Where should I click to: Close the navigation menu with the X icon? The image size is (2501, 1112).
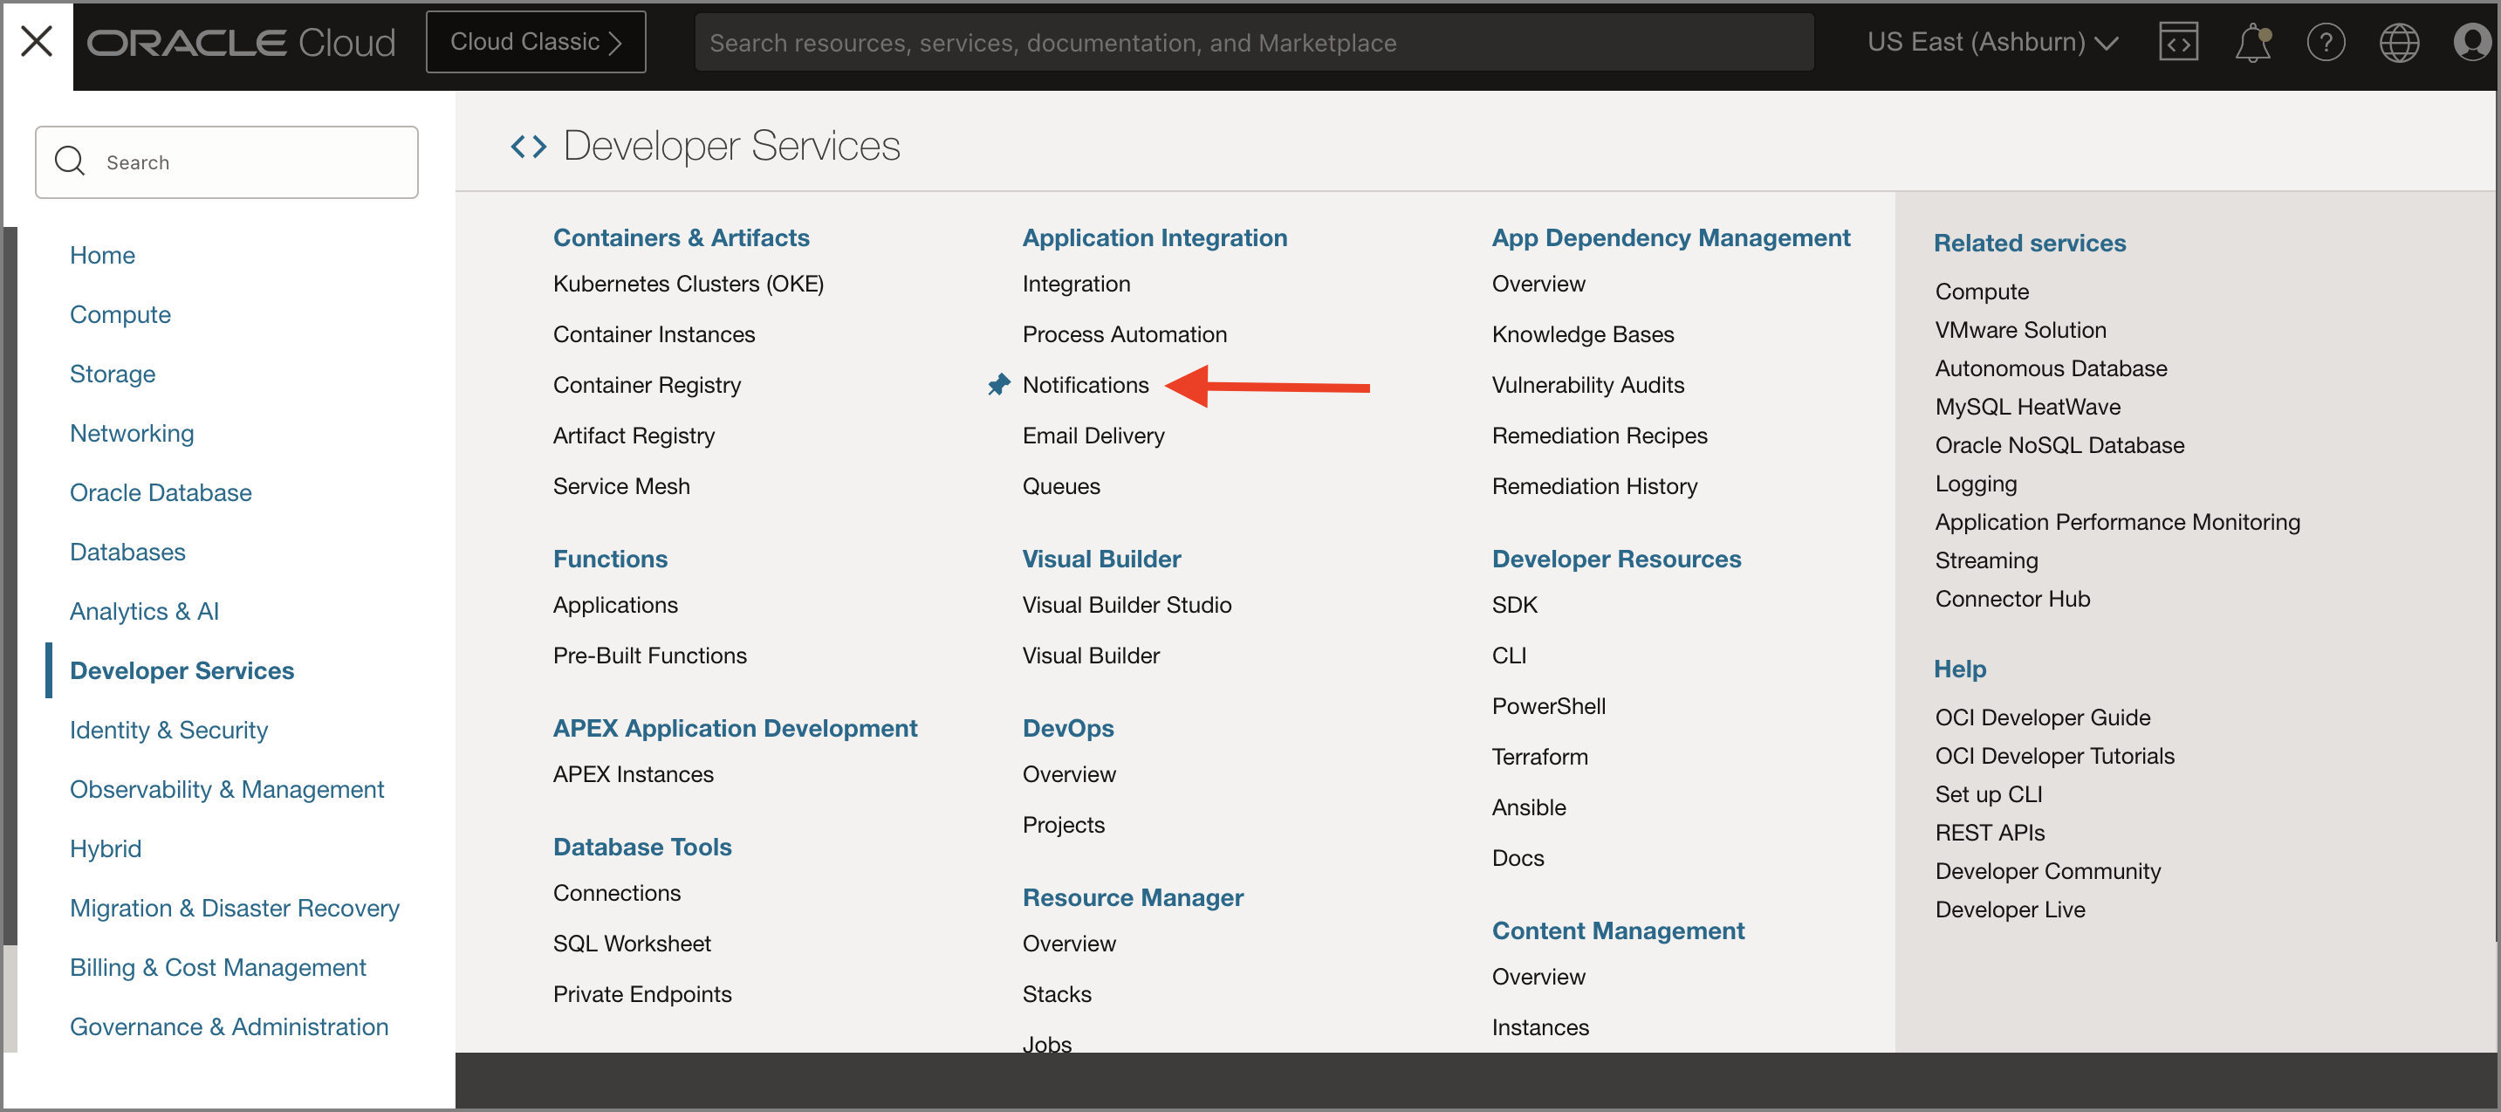click(x=37, y=41)
